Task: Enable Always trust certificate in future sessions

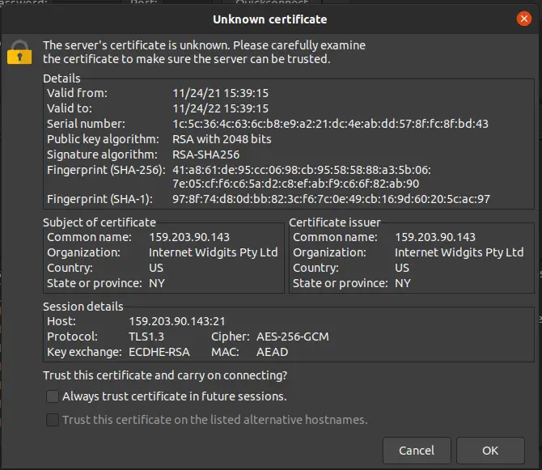Action: pos(53,396)
